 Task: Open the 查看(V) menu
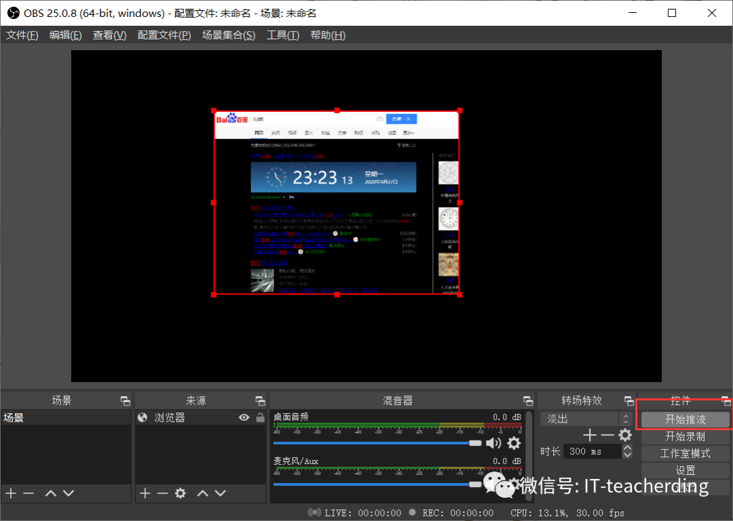pyautogui.click(x=109, y=35)
